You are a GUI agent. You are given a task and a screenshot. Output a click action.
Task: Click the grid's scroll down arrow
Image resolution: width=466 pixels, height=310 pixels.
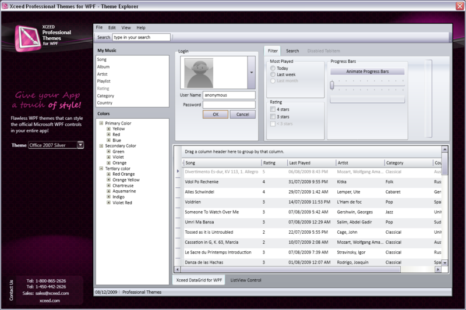click(444, 262)
